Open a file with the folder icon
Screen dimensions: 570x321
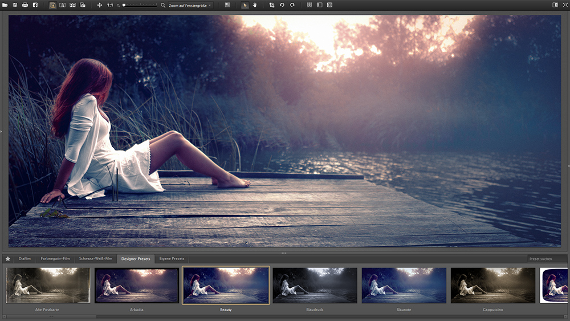click(x=5, y=5)
